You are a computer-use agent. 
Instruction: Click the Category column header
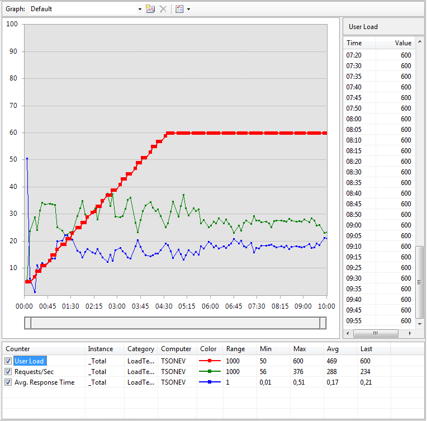141,349
